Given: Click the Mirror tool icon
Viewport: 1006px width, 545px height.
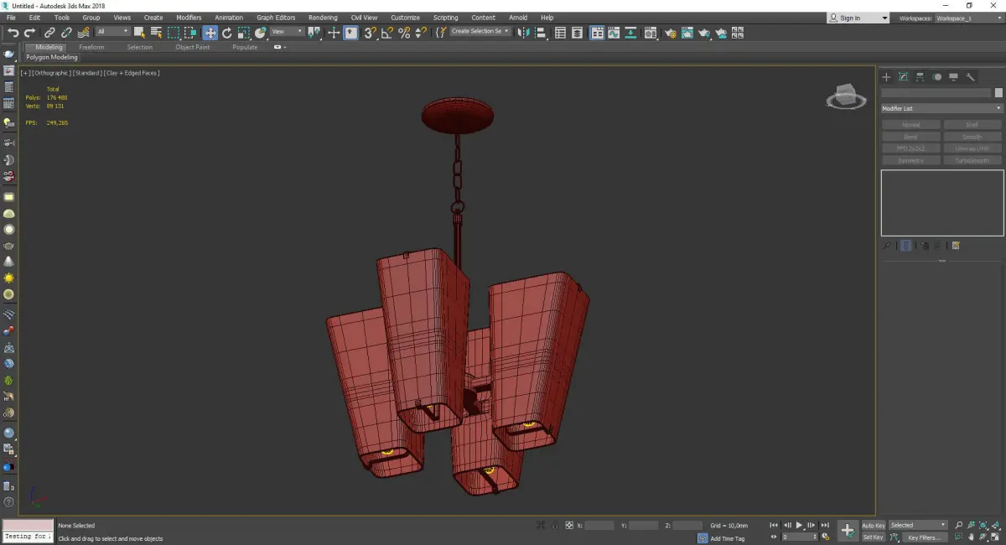Looking at the screenshot, I should pos(523,33).
